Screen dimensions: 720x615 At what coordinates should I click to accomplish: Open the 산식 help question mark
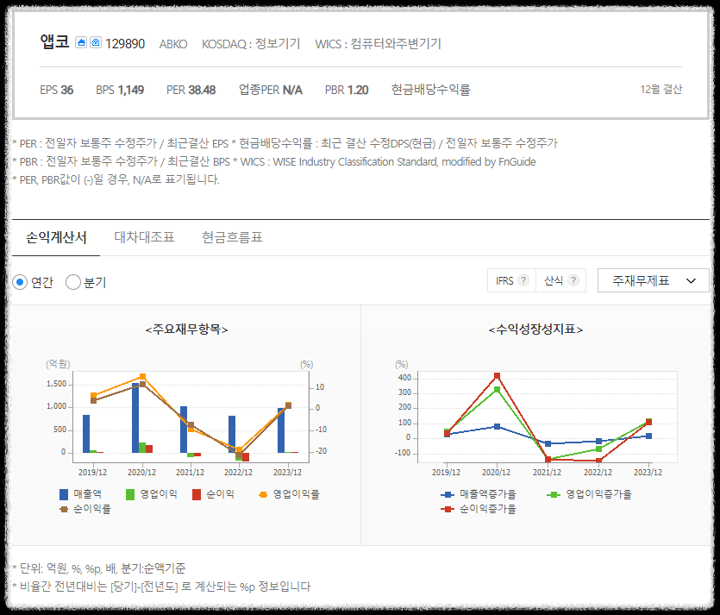573,280
